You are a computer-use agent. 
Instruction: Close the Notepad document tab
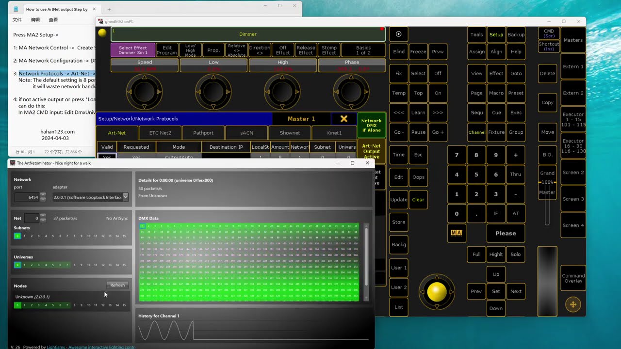tap(94, 9)
